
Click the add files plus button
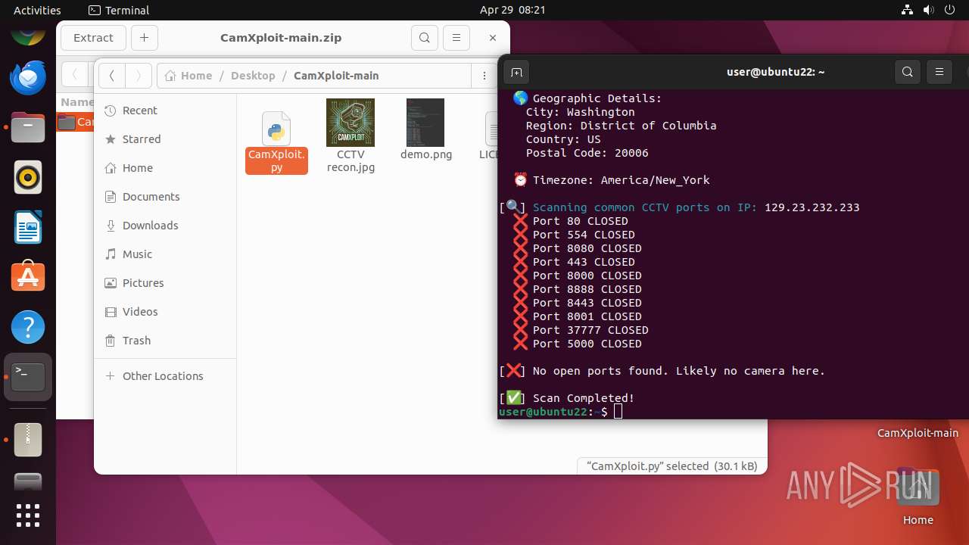(x=144, y=38)
